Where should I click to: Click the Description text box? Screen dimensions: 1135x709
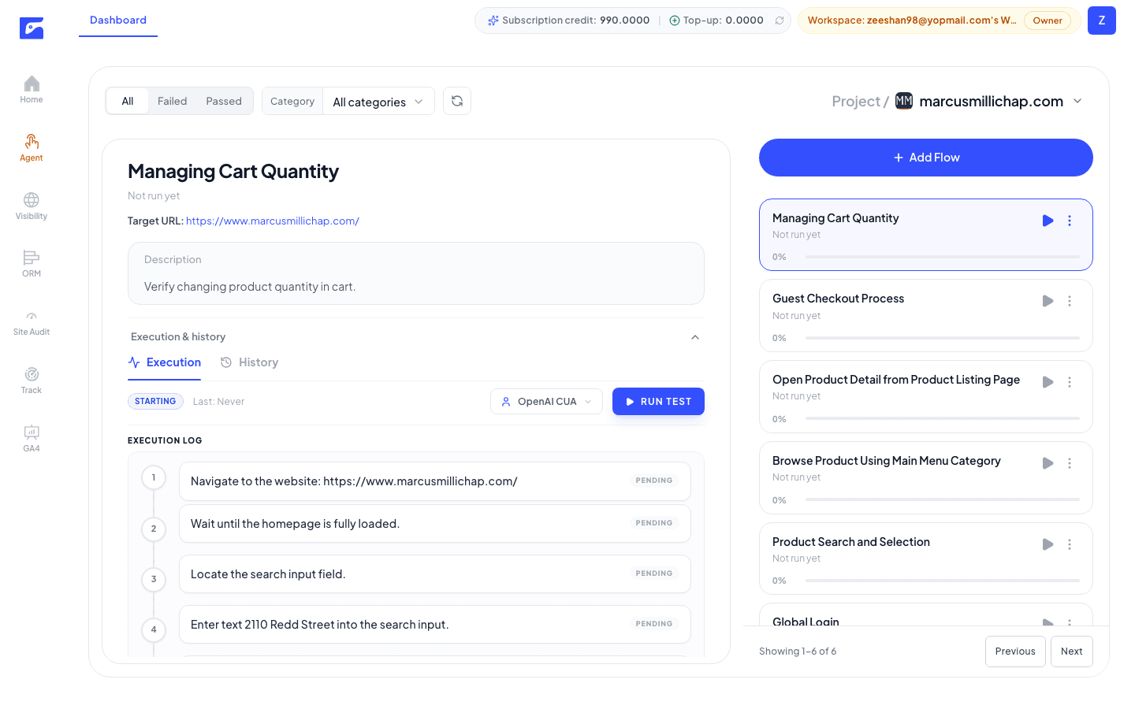coord(416,273)
